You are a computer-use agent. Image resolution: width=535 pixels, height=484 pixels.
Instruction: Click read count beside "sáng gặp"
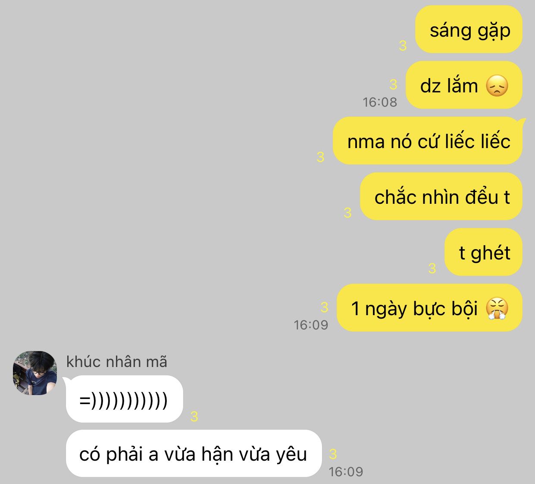403,45
